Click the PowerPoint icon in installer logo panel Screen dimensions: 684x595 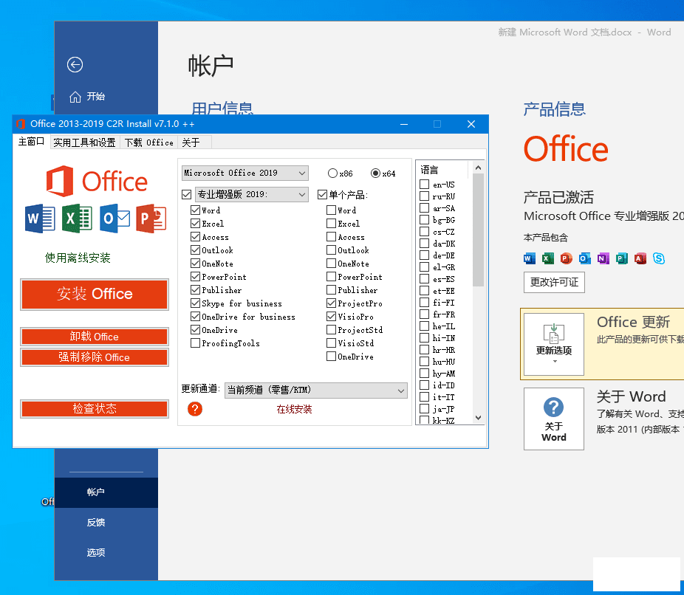151,218
